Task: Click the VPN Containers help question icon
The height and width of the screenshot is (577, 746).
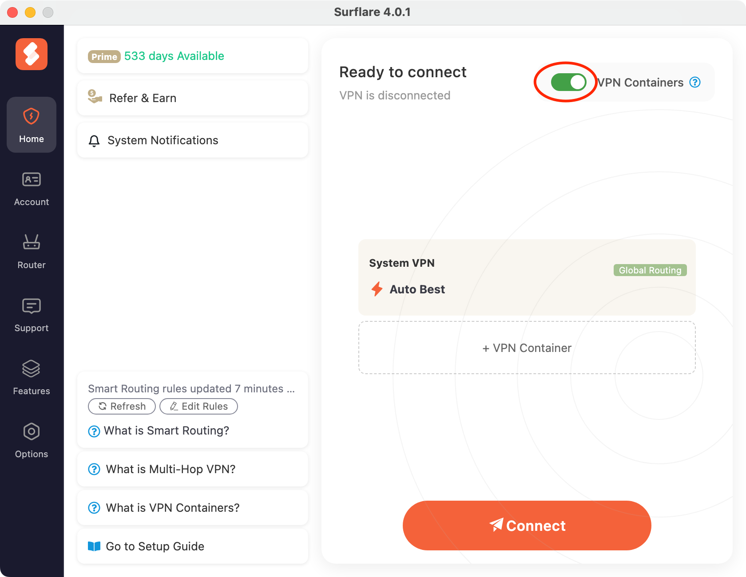Action: (695, 82)
